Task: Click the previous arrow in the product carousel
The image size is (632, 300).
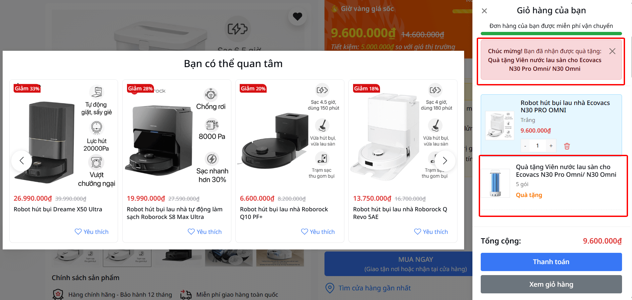Action: (x=22, y=160)
